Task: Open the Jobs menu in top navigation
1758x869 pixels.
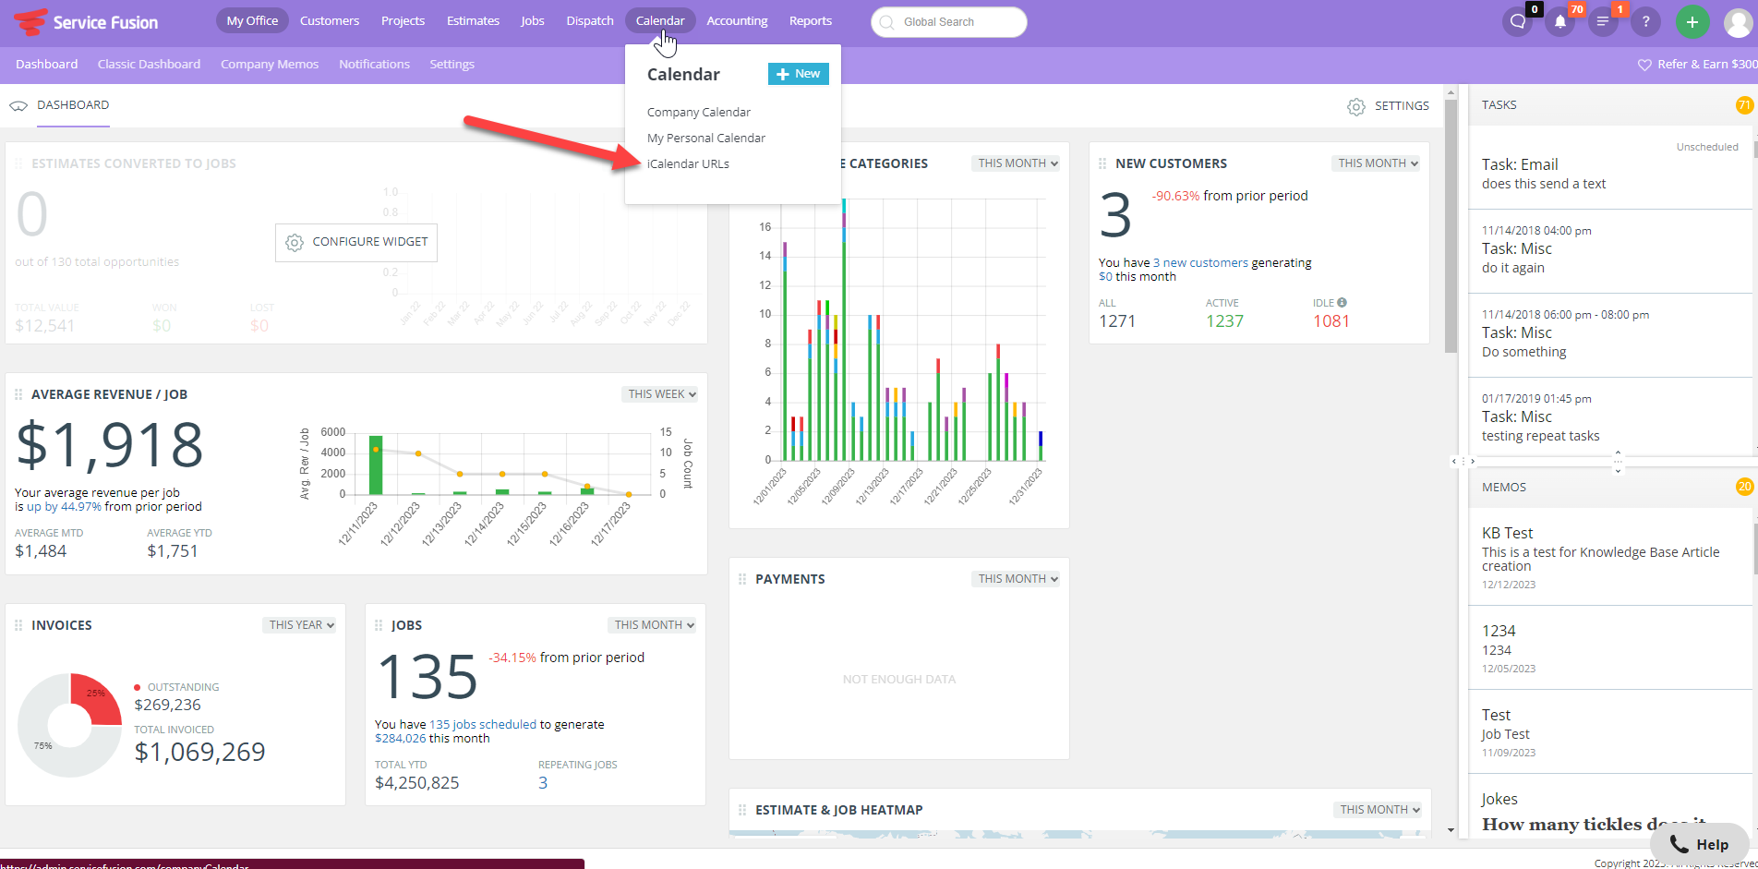Action: (533, 20)
